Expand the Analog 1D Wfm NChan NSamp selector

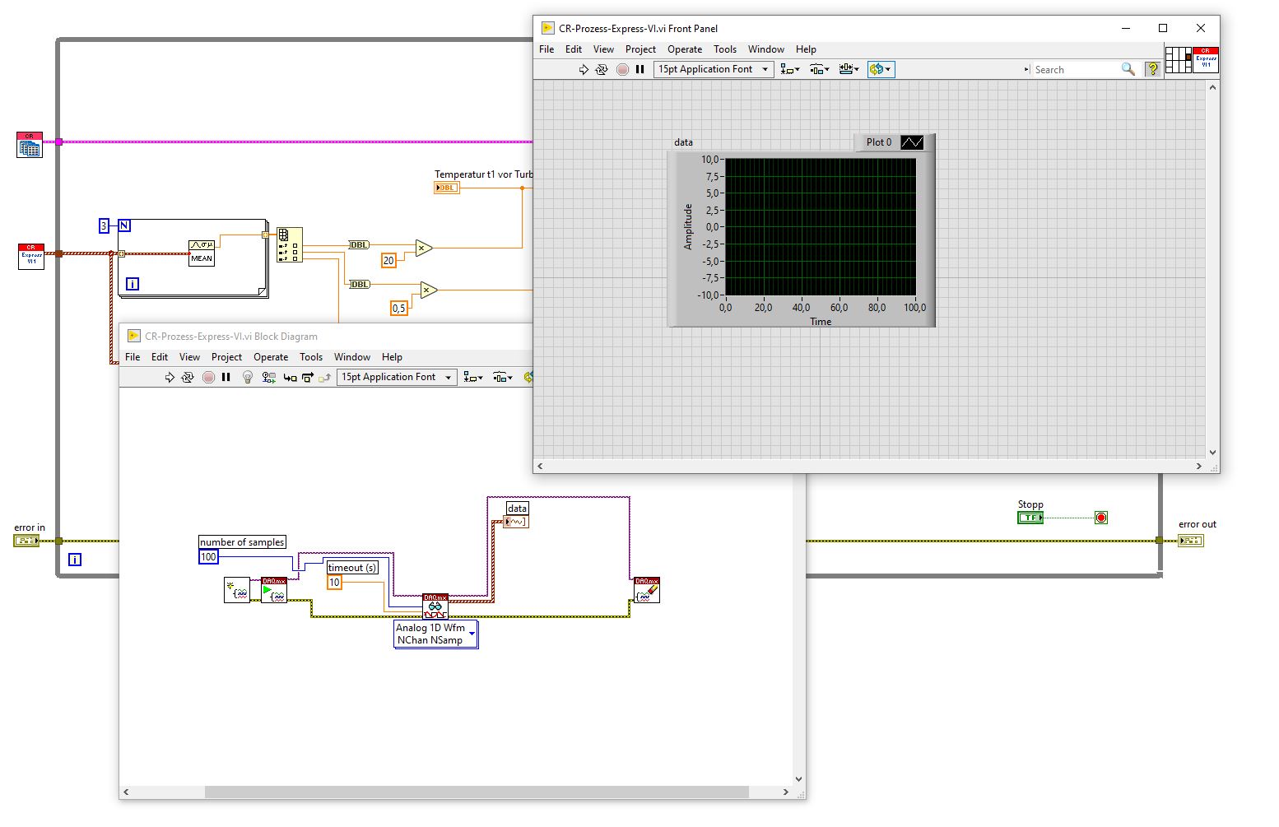click(472, 634)
